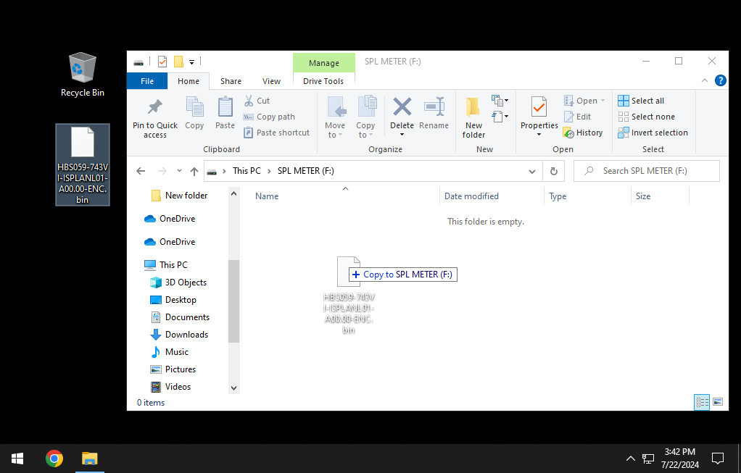This screenshot has height=473, width=741.
Task: Click Select all button
Action: click(x=641, y=101)
